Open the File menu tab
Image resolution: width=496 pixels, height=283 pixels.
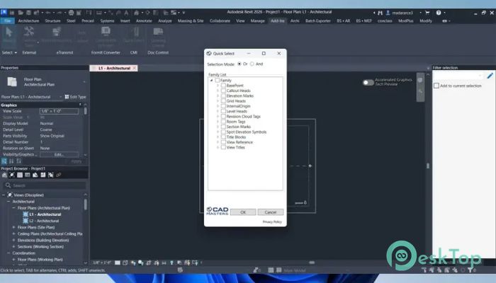coord(8,21)
